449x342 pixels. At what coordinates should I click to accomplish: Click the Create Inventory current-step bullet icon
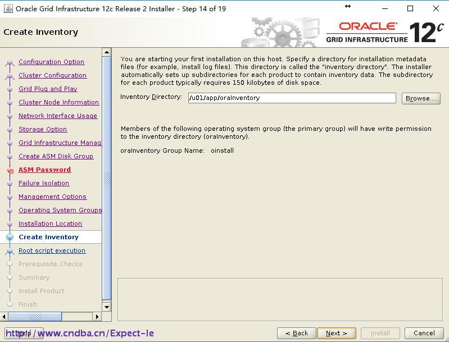[x=10, y=237]
